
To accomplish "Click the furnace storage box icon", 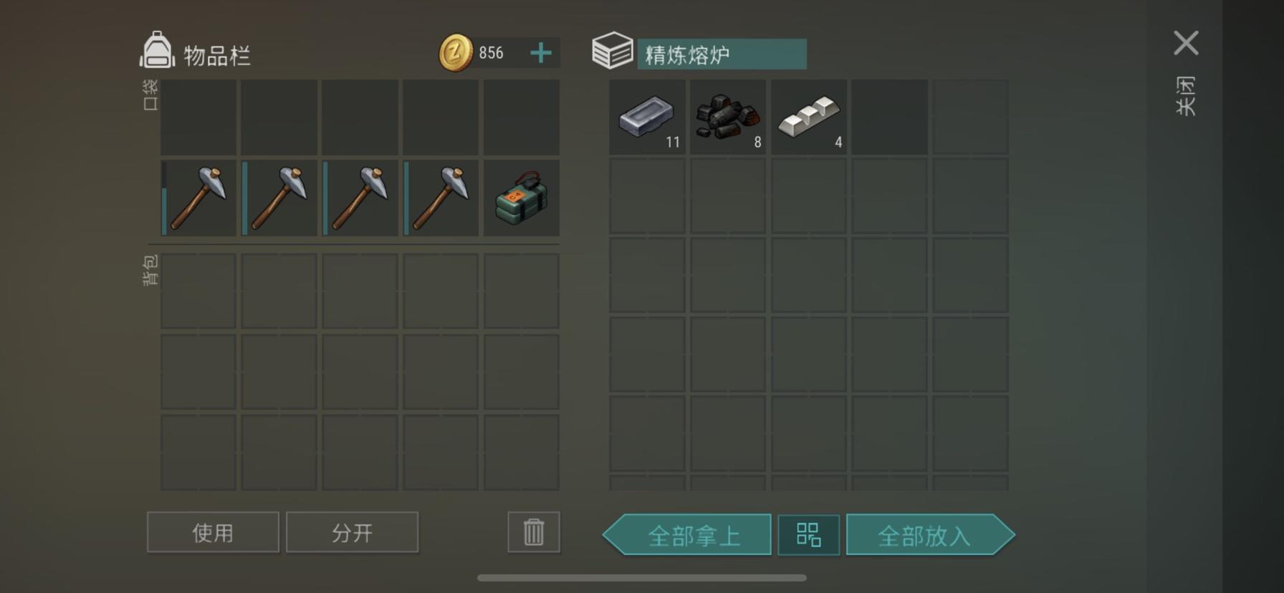I will [613, 50].
